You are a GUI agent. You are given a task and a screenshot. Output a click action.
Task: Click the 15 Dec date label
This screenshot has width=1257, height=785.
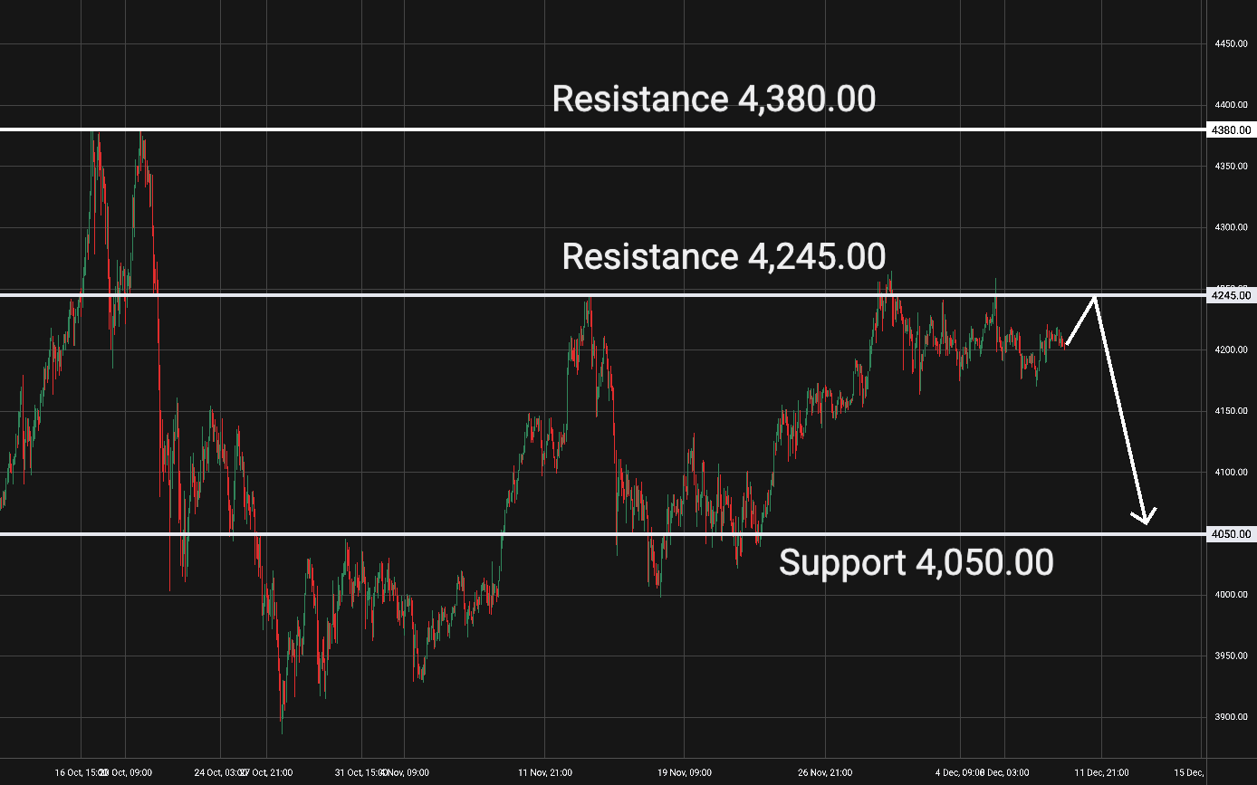1188,773
